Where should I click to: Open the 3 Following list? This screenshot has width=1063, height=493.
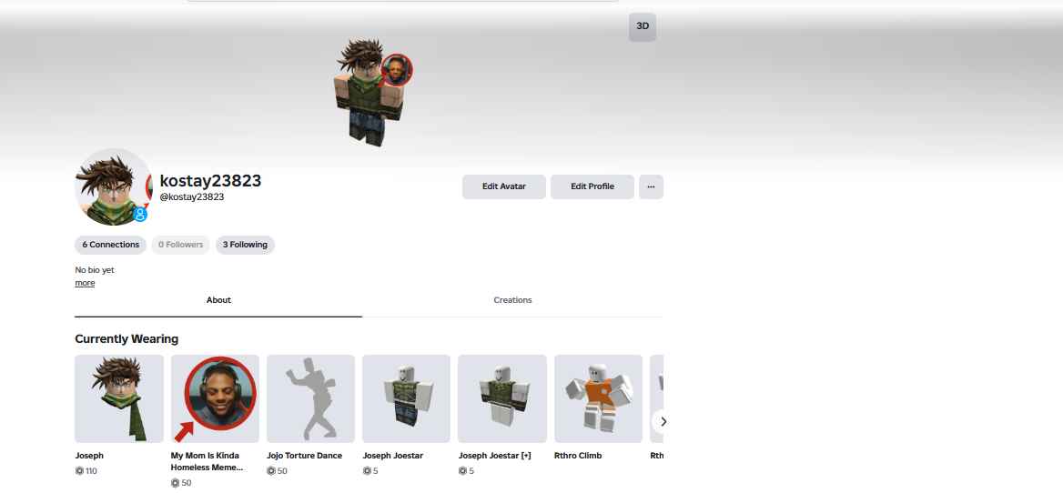point(245,246)
